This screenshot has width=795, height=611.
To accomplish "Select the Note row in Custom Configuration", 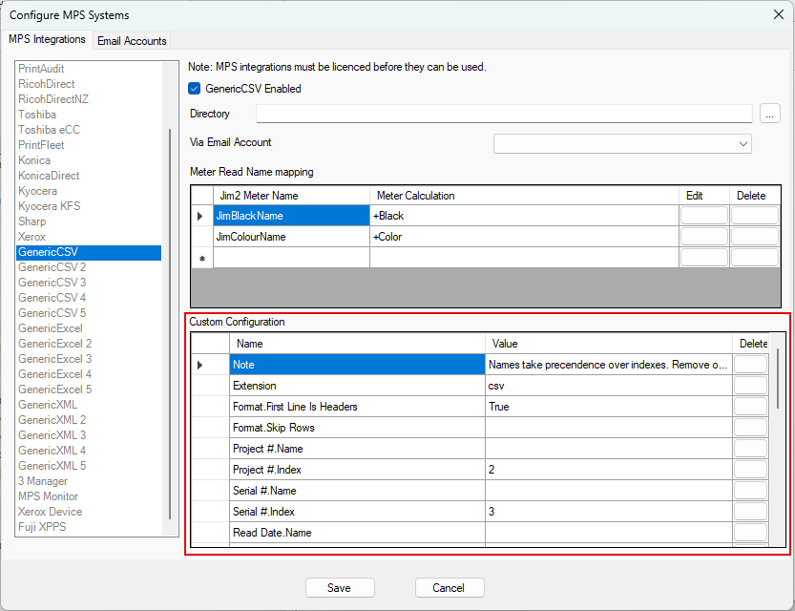I will point(357,365).
